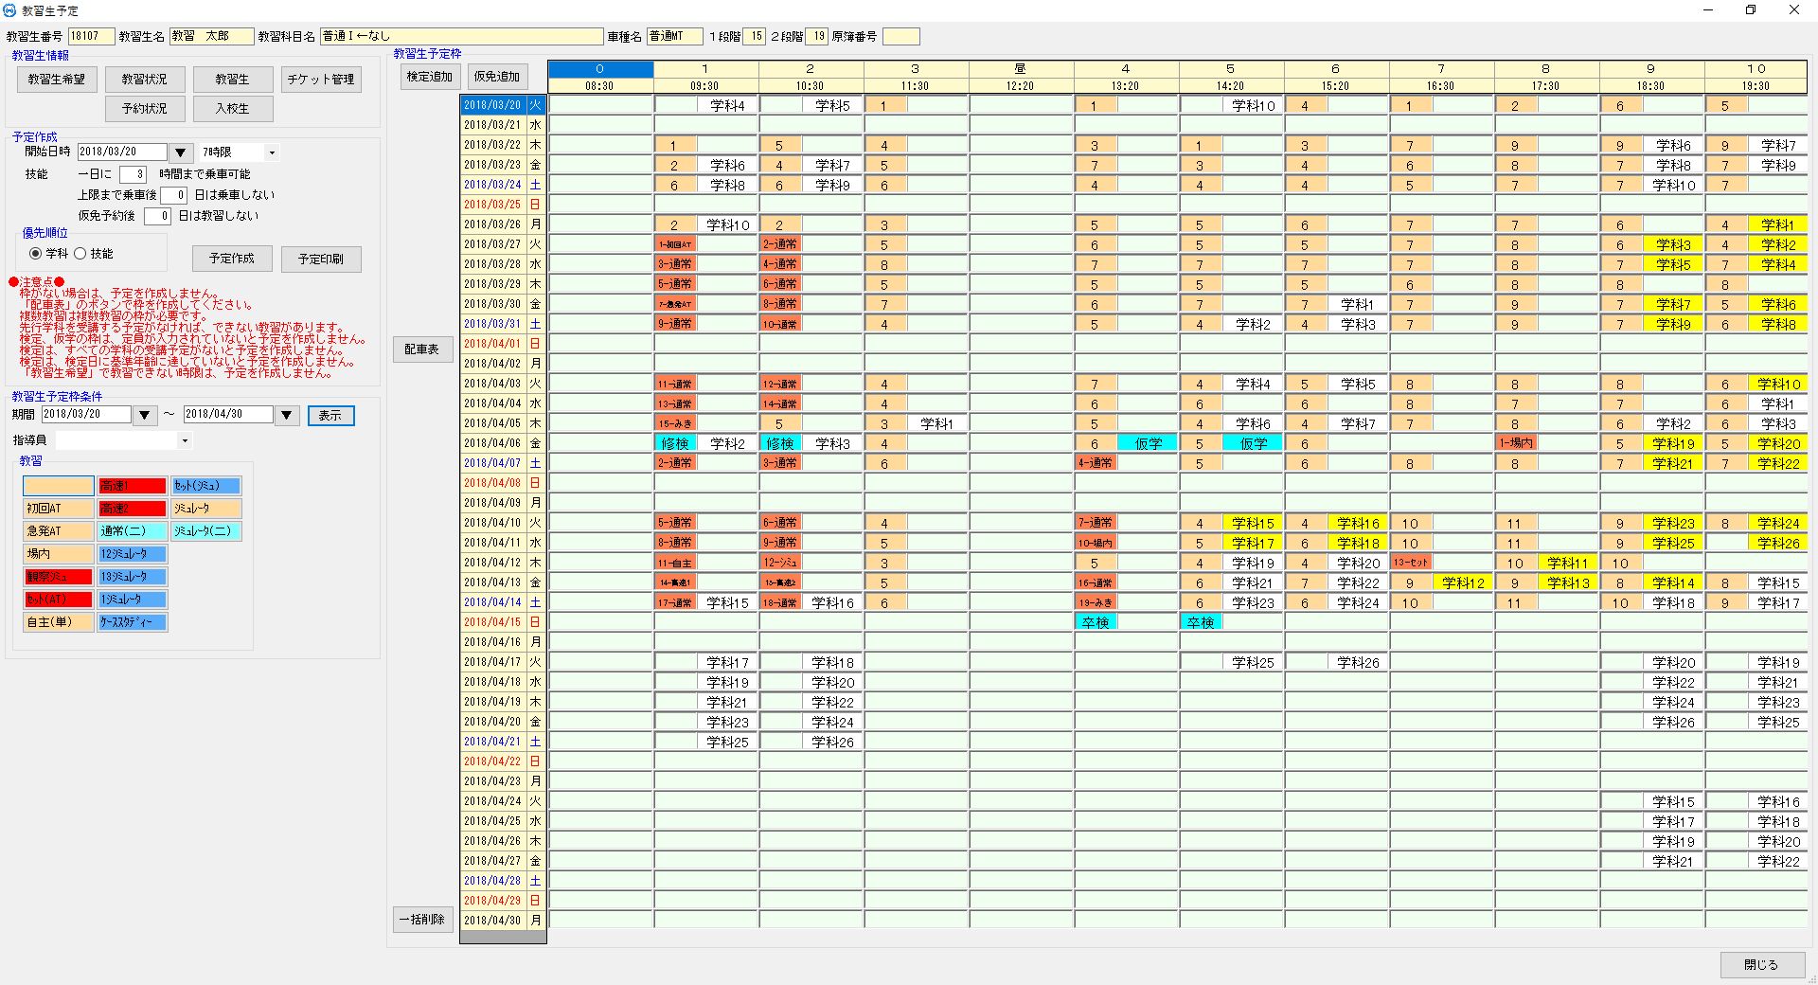Viewport: 1818px width, 985px height.
Task: Select the 2018/03/20 date row header
Action: [x=503, y=105]
